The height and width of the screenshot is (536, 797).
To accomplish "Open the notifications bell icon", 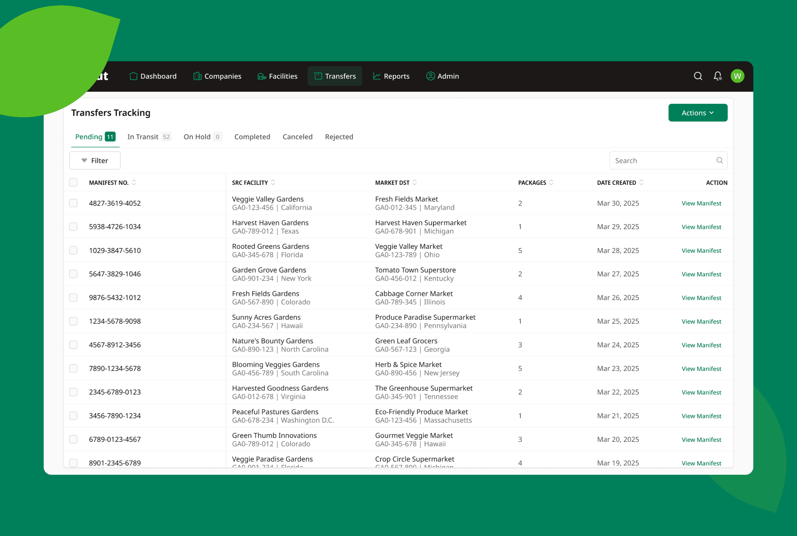I will click(717, 76).
